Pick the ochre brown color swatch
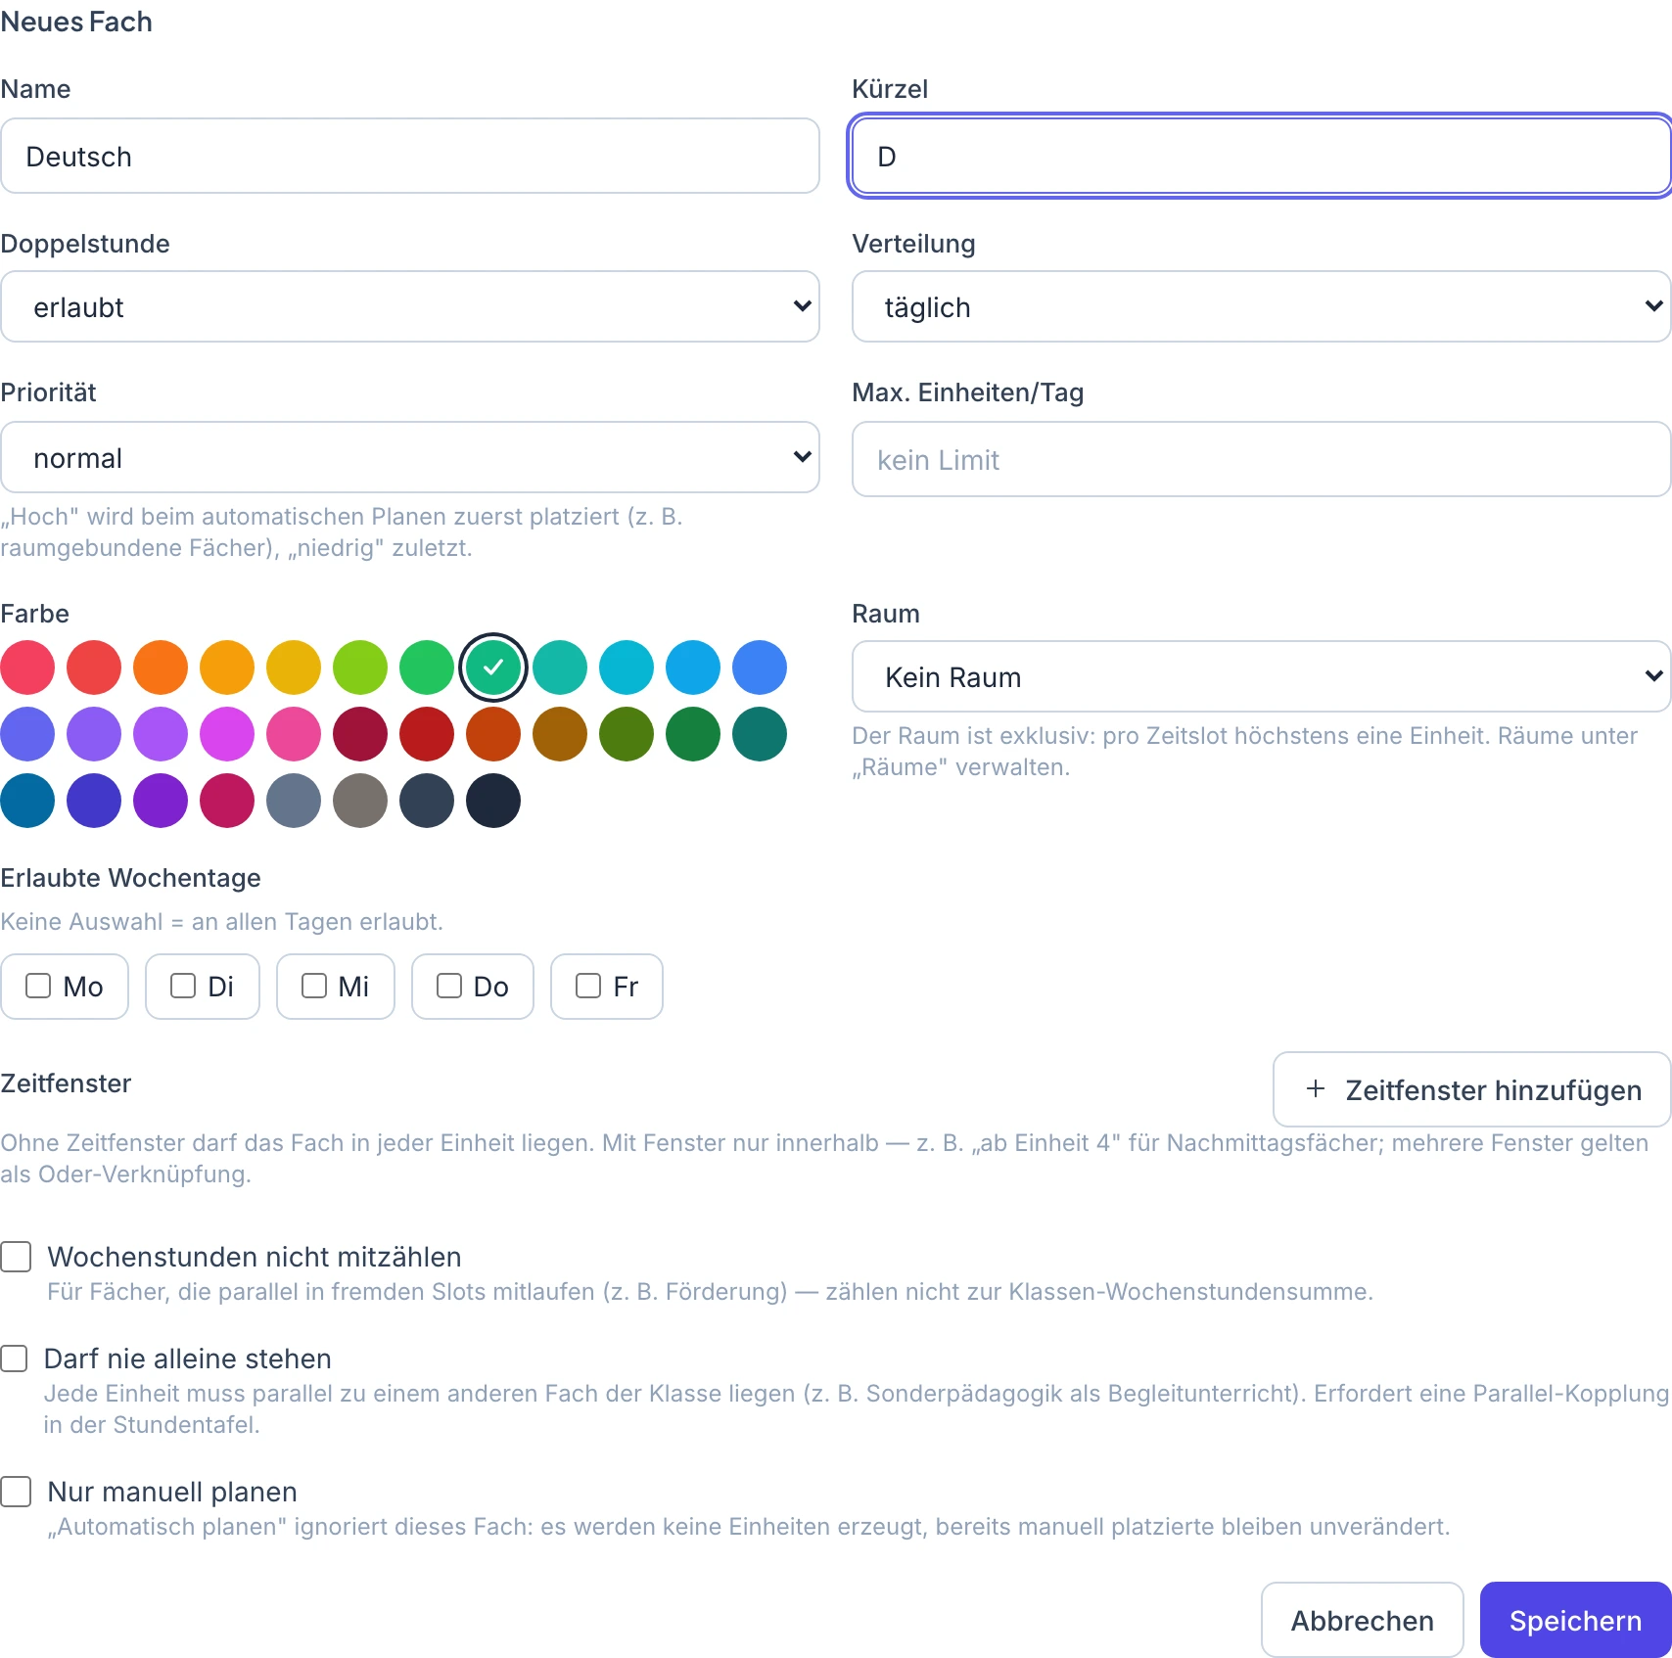1672x1658 pixels. point(560,734)
